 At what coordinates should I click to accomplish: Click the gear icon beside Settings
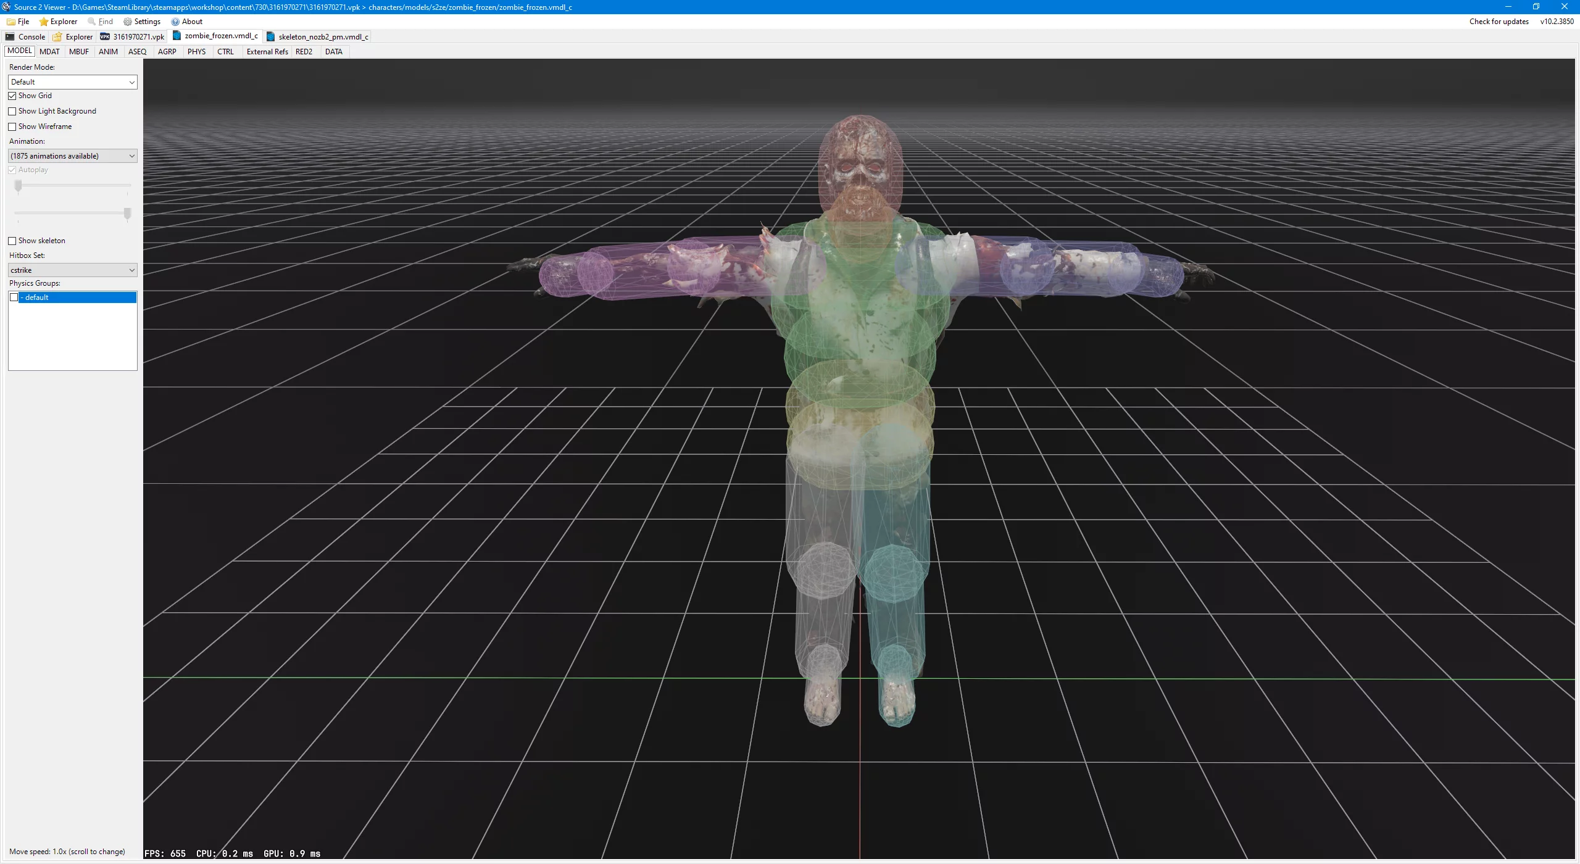coord(128,22)
